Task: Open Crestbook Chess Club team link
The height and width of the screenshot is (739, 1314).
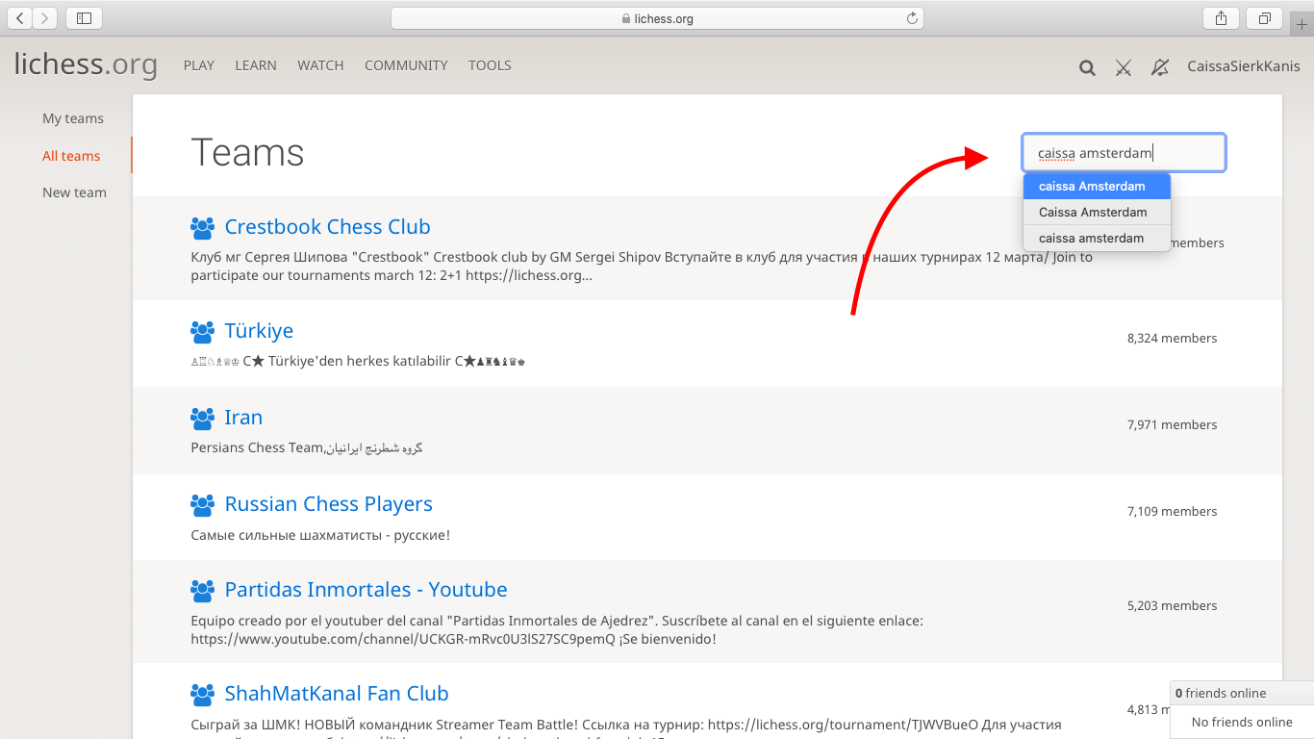Action: click(x=327, y=227)
